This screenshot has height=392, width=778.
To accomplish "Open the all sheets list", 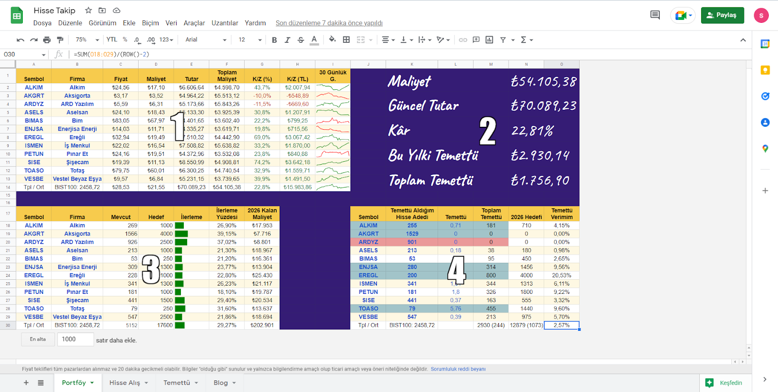I will (x=41, y=383).
